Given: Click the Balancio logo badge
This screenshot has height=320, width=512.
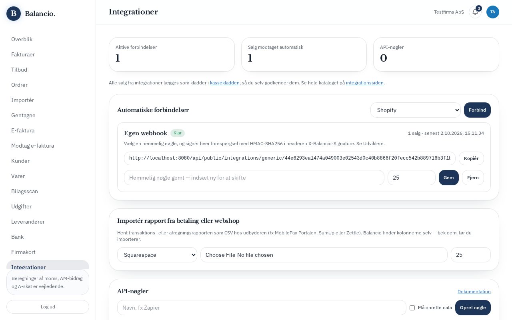Looking at the screenshot, I should tap(14, 14).
